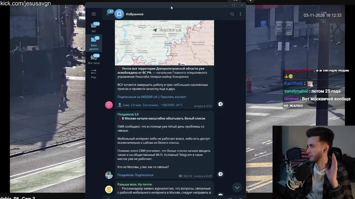Open the Все чаты folder

click(94, 59)
